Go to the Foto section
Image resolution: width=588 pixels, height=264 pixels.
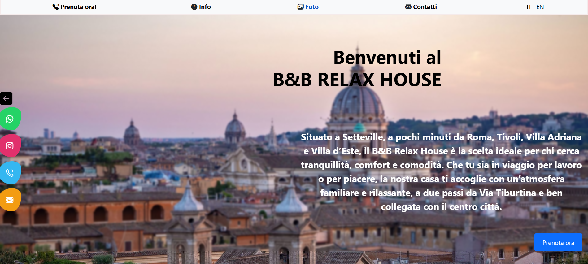click(308, 7)
